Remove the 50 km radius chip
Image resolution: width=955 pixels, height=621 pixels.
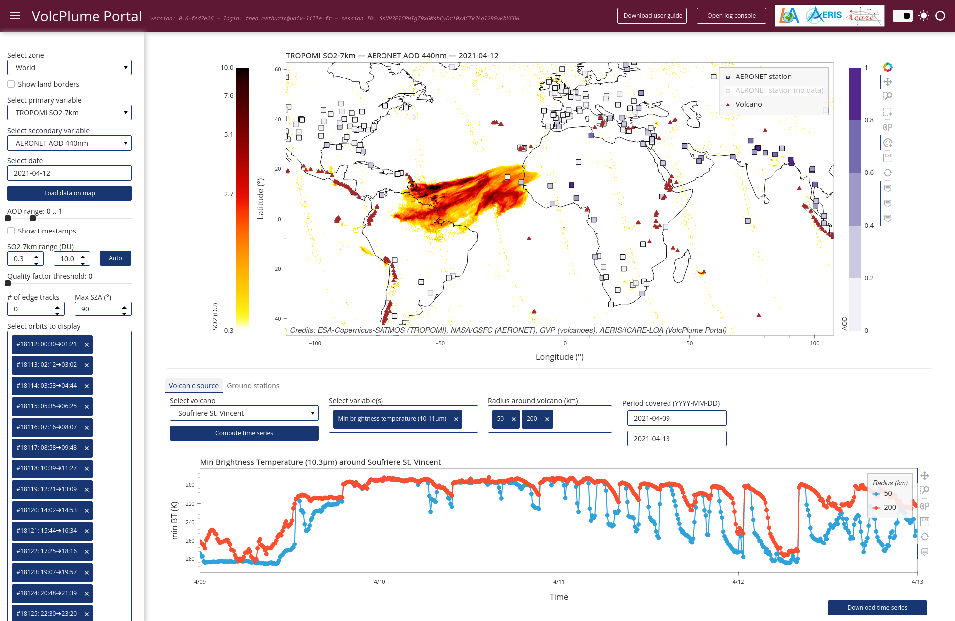point(514,419)
